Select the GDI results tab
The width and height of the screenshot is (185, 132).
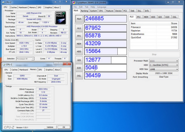160,17
